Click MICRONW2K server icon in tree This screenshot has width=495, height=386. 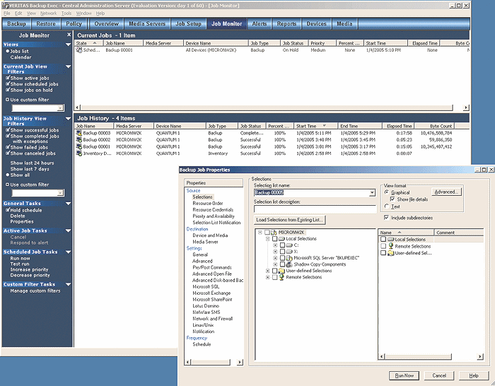(x=274, y=233)
